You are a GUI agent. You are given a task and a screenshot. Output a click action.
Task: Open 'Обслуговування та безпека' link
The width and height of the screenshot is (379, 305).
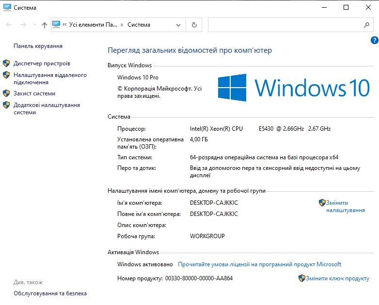[x=50, y=293]
